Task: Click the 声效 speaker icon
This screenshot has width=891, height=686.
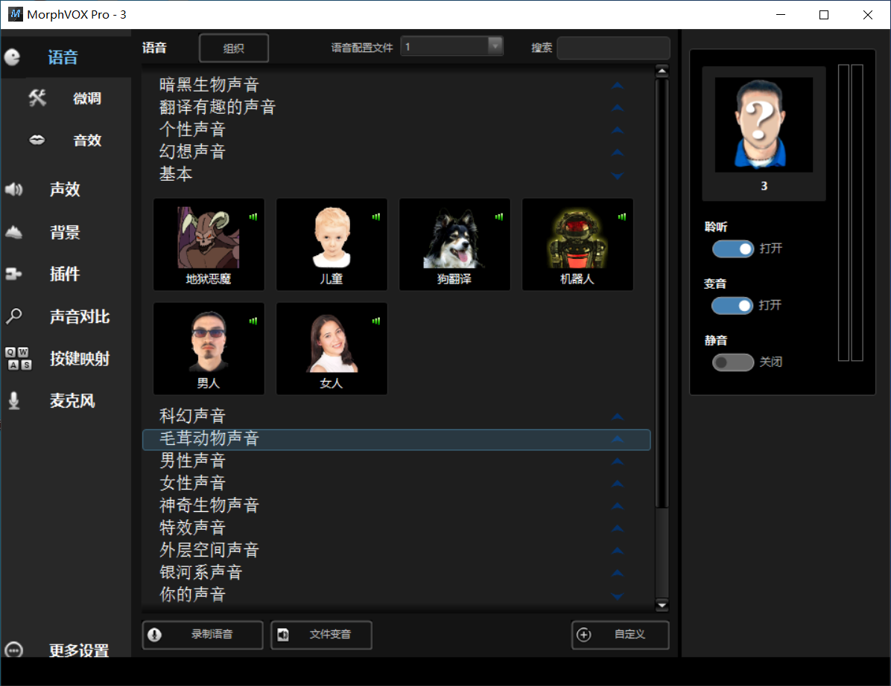Action: pos(13,189)
